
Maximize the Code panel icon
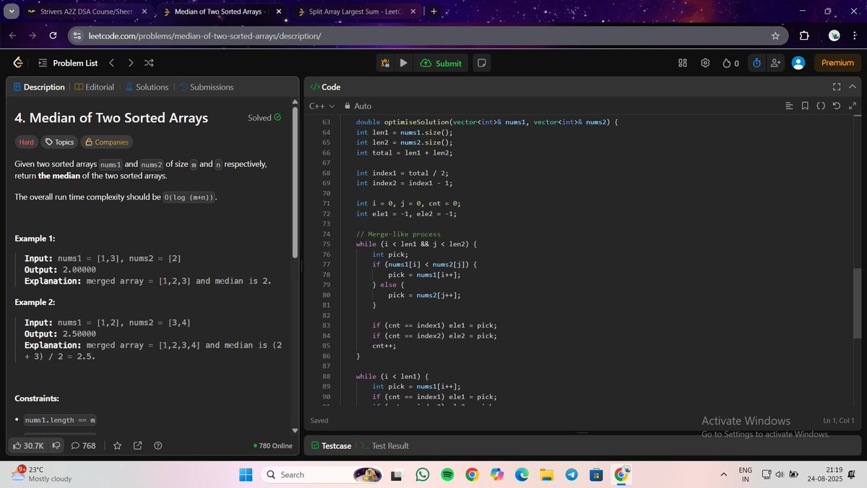837,87
